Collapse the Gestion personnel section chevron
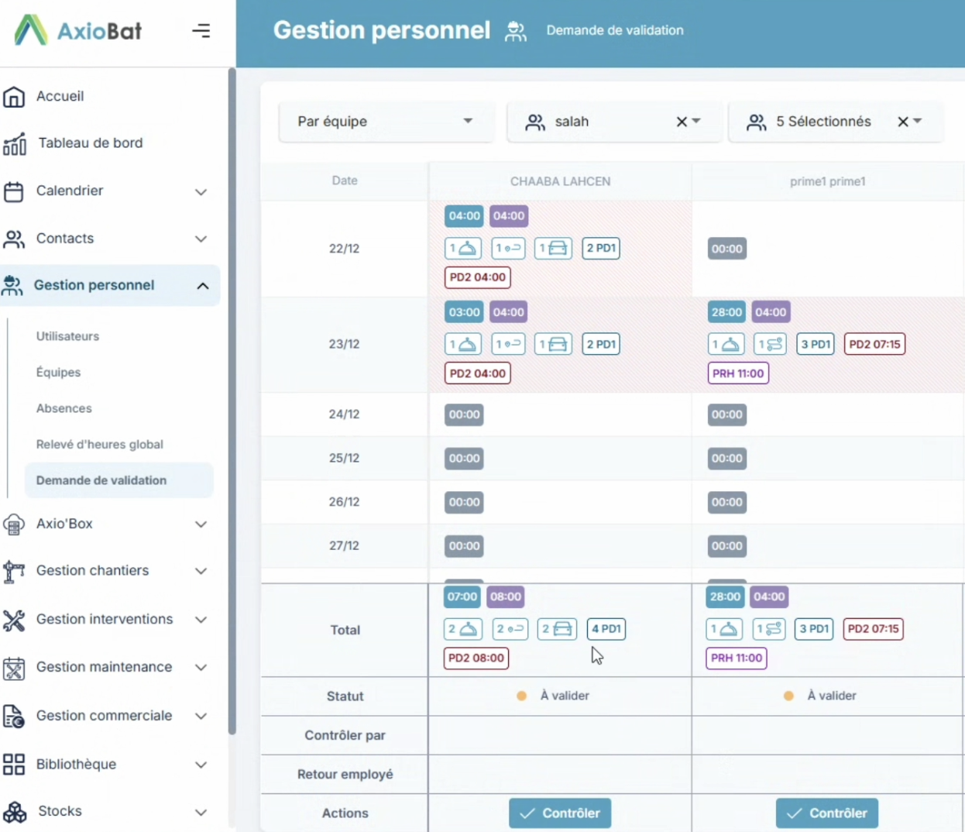965x832 pixels. coord(202,286)
